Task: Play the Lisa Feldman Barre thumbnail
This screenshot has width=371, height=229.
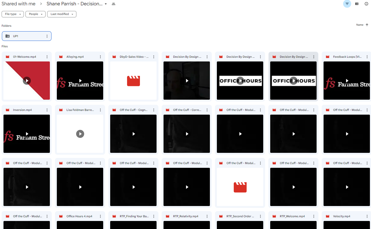Action: click(80, 134)
